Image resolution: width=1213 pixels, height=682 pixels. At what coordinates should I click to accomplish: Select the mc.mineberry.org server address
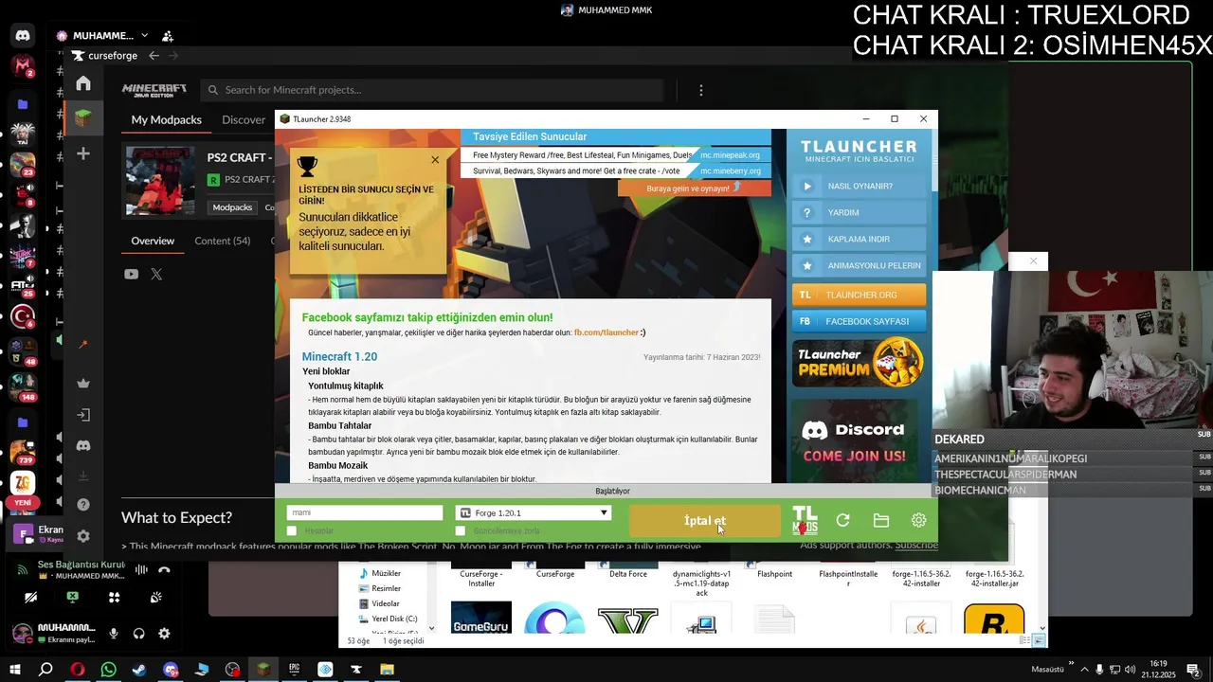[730, 171]
